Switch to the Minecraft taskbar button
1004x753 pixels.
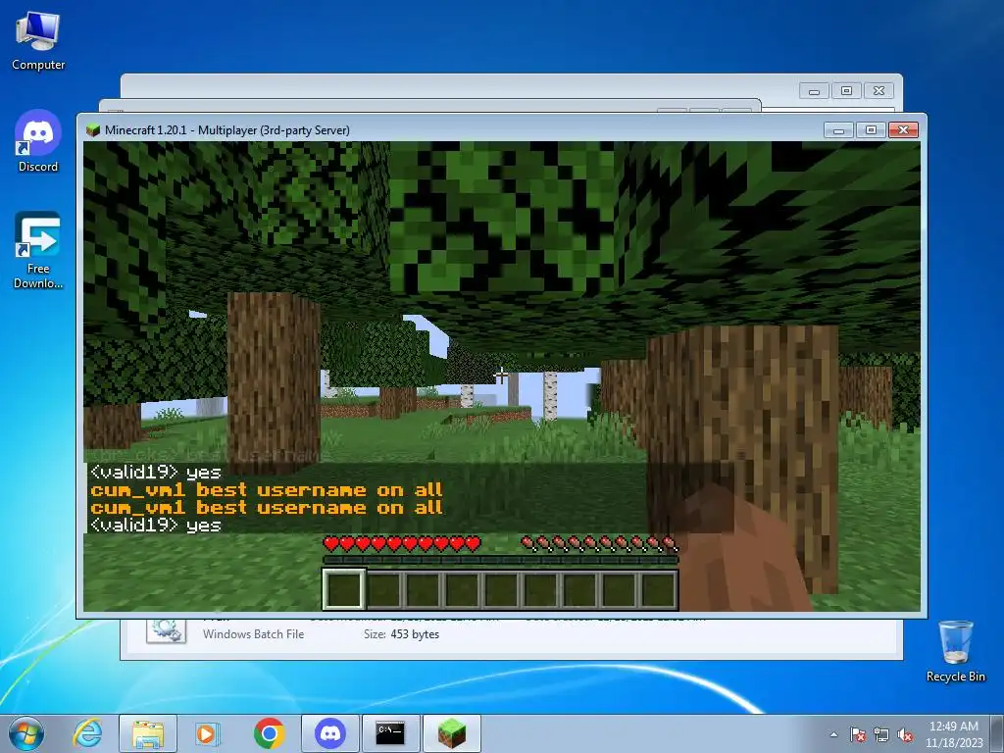[x=451, y=733]
